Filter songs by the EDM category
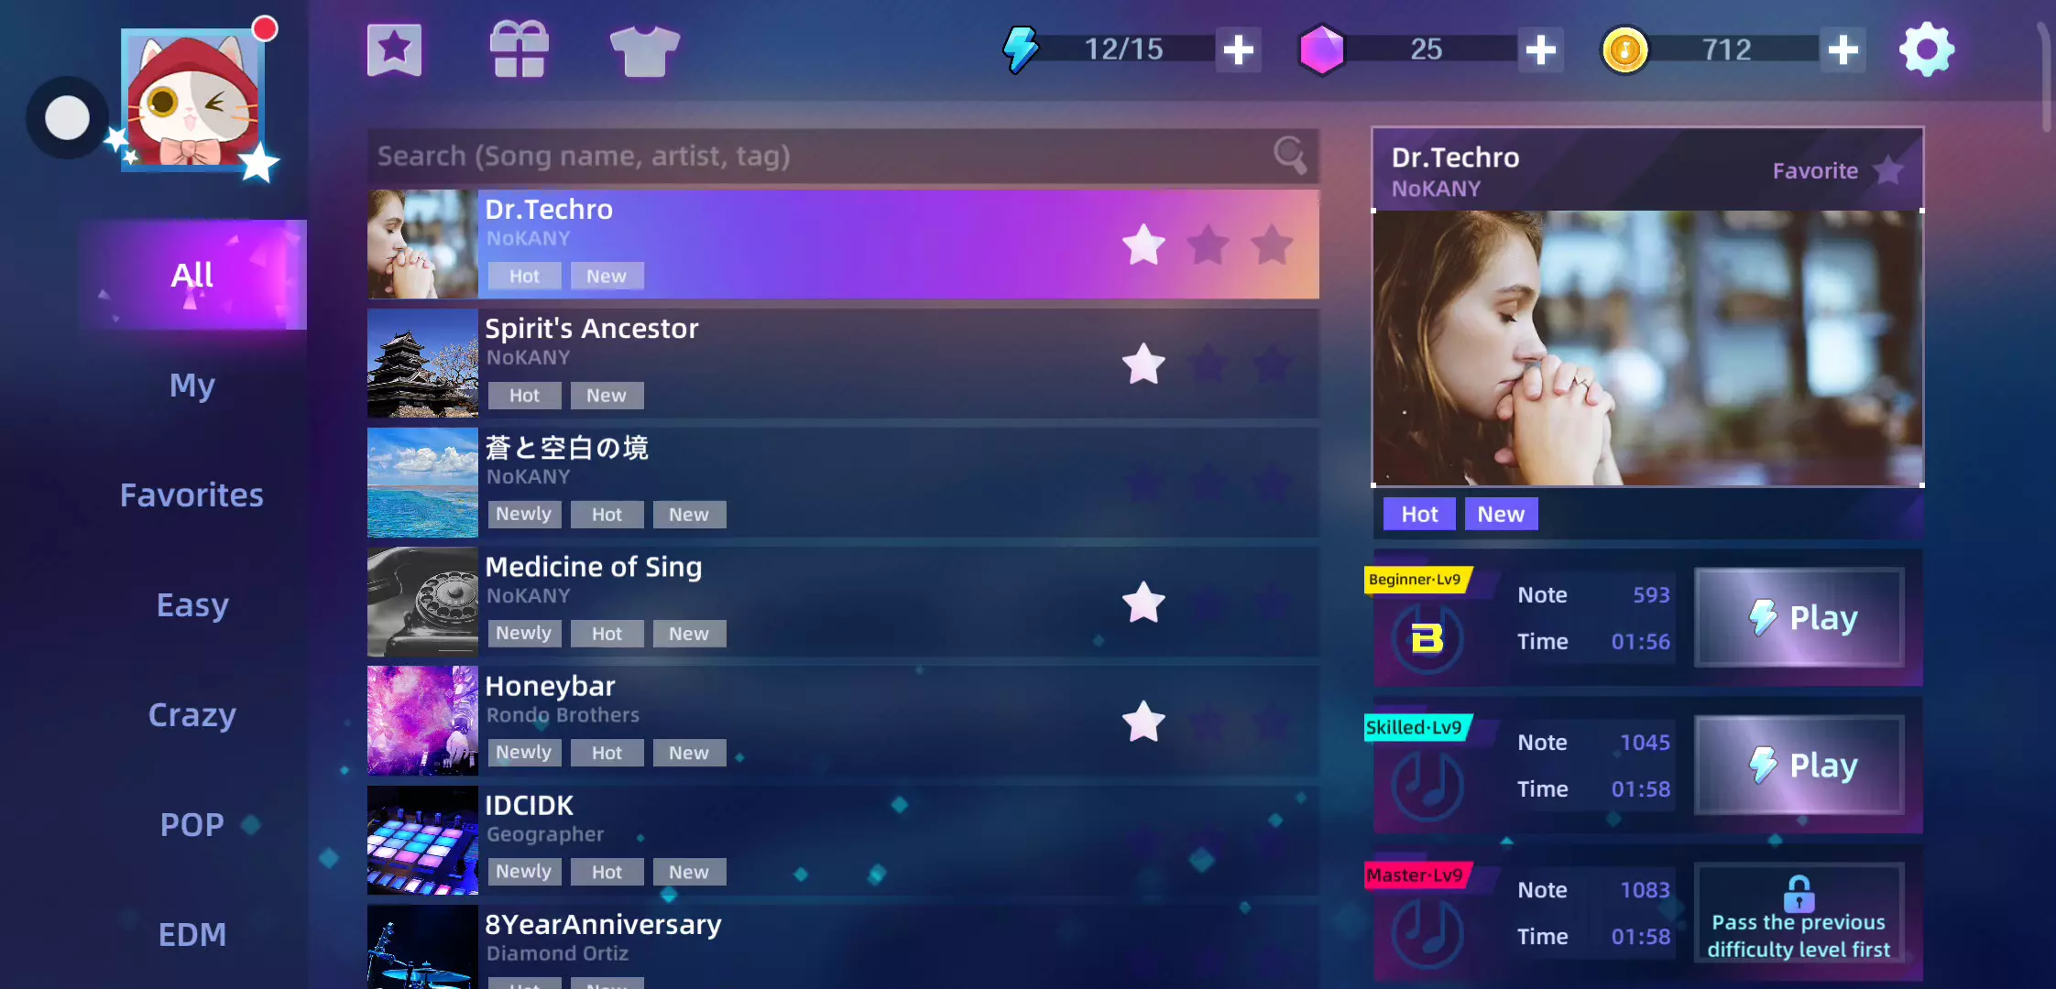The width and height of the screenshot is (2056, 989). 192,934
